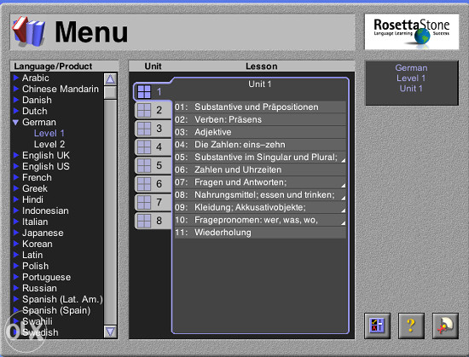The height and width of the screenshot is (357, 469).
Task: Click language list scroll up arrow
Action: 110,79
